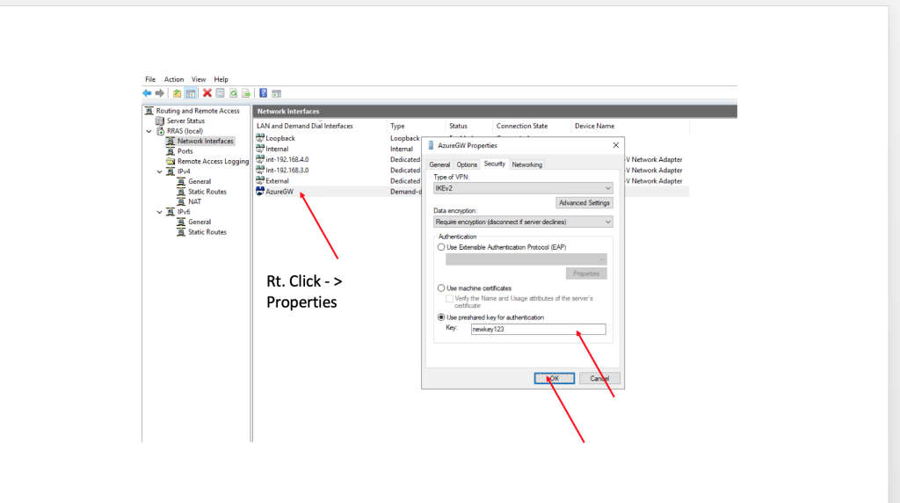Click the Back arrow toolbar icon
The height and width of the screenshot is (503, 900).
(147, 93)
